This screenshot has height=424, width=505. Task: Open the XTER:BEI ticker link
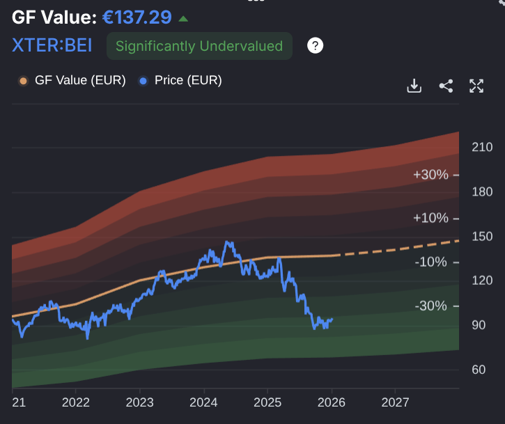(52, 46)
